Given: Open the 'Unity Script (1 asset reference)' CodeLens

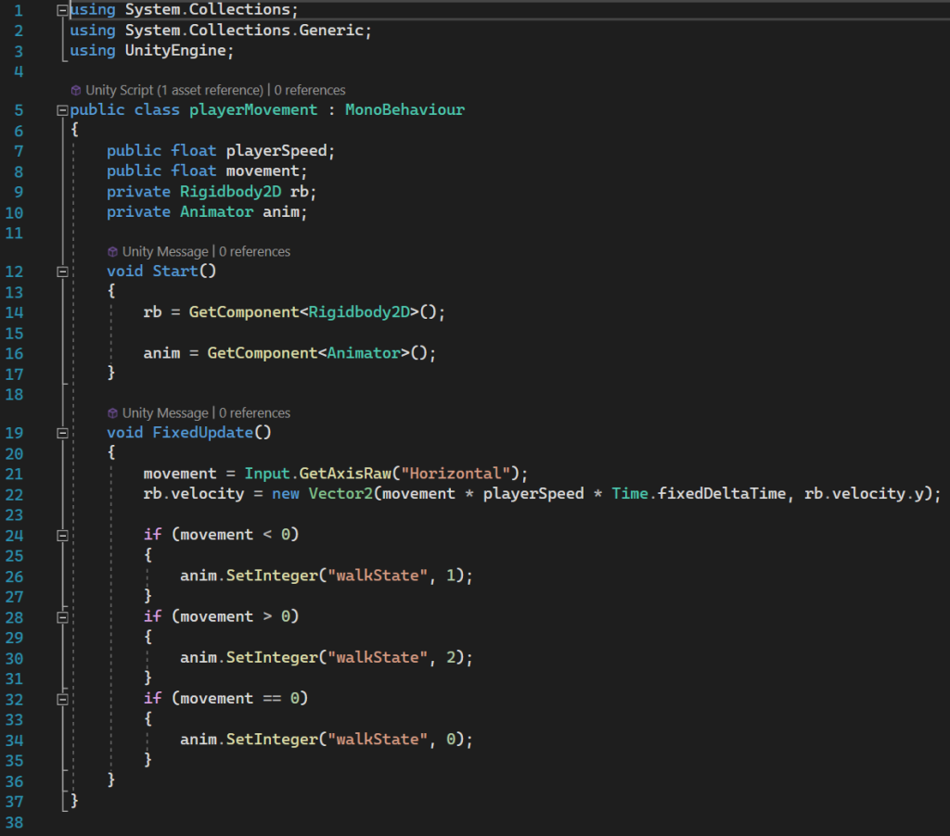Looking at the screenshot, I should [x=173, y=90].
